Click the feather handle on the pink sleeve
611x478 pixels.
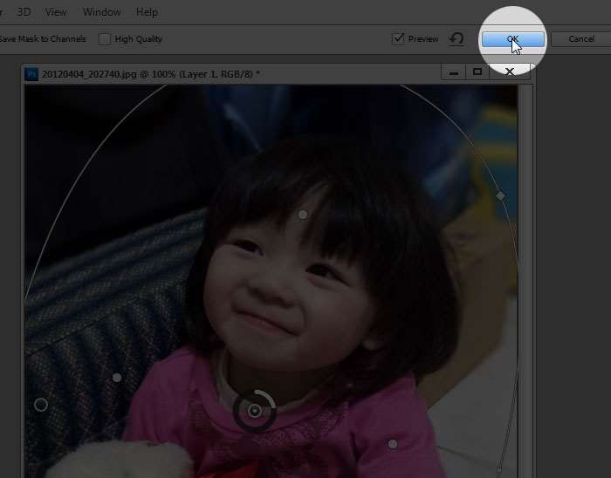click(x=393, y=444)
